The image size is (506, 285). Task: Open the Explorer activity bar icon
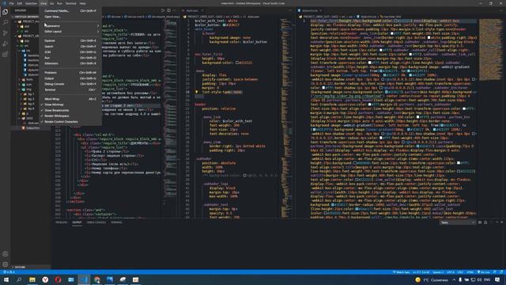tap(6, 12)
